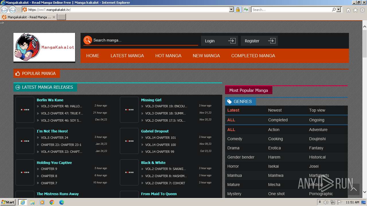Screen dimensions: 367x206
Task: Open the media player taskbar icon
Action: tap(42, 202)
